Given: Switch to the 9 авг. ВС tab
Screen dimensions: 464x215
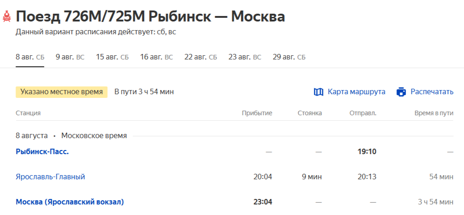Looking at the screenshot, I should tap(70, 57).
